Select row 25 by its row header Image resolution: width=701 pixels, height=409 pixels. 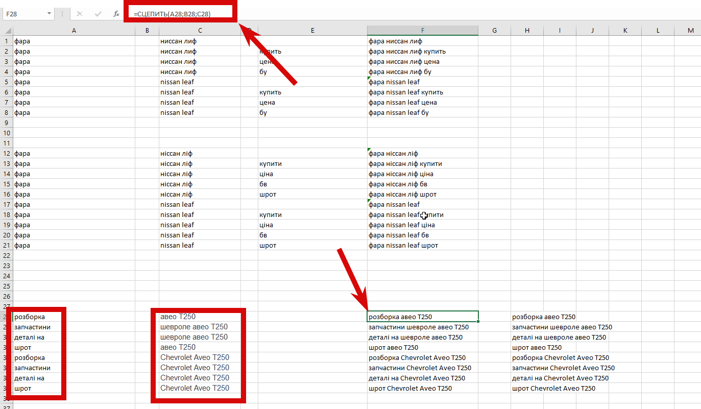click(x=6, y=286)
